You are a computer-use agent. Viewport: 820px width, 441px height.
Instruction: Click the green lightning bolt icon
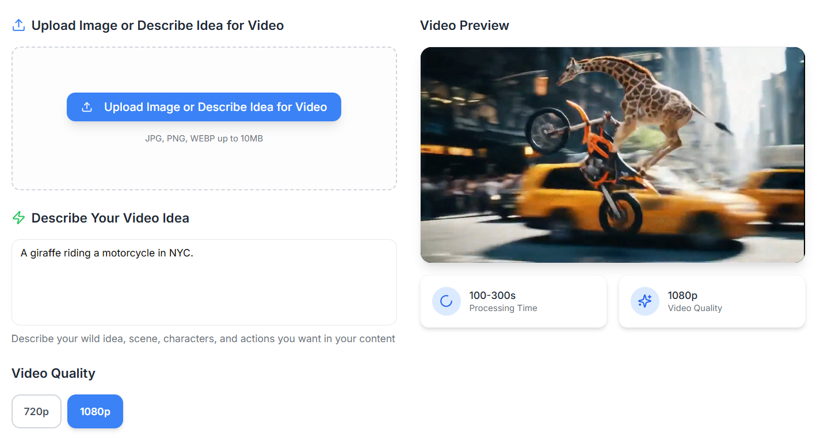(18, 218)
